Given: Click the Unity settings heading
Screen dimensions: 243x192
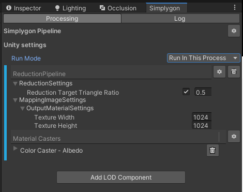Looking at the screenshot, I should tap(25, 45).
